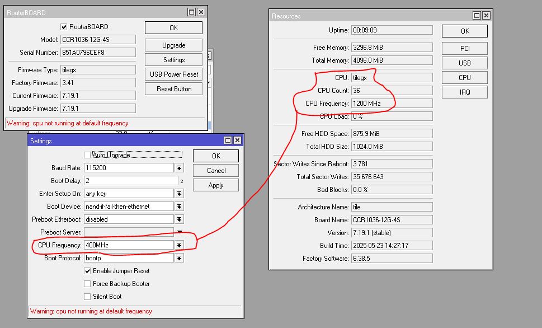Open the Baud Rate dropdown arrow
The image size is (542, 328).
point(179,168)
